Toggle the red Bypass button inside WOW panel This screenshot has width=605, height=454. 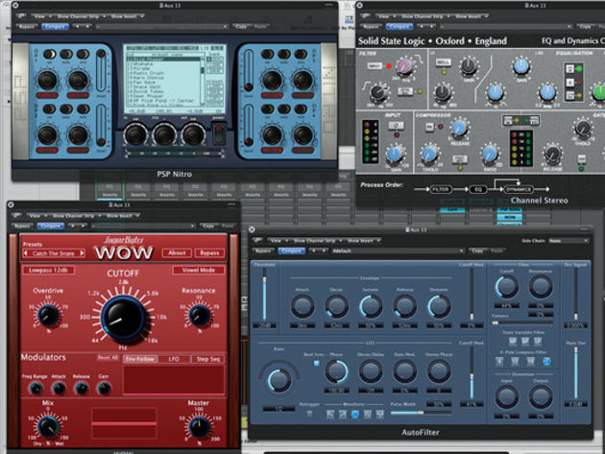click(x=209, y=253)
